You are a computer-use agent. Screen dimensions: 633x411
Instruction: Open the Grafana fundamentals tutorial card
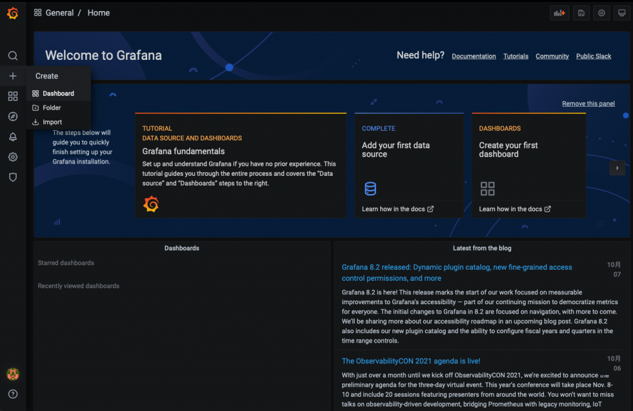pyautogui.click(x=240, y=165)
